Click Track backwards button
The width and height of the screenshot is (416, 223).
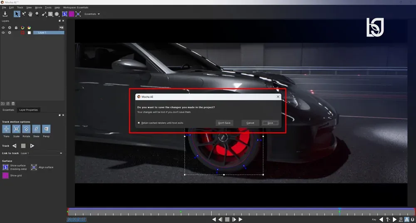pyautogui.click(x=15, y=146)
